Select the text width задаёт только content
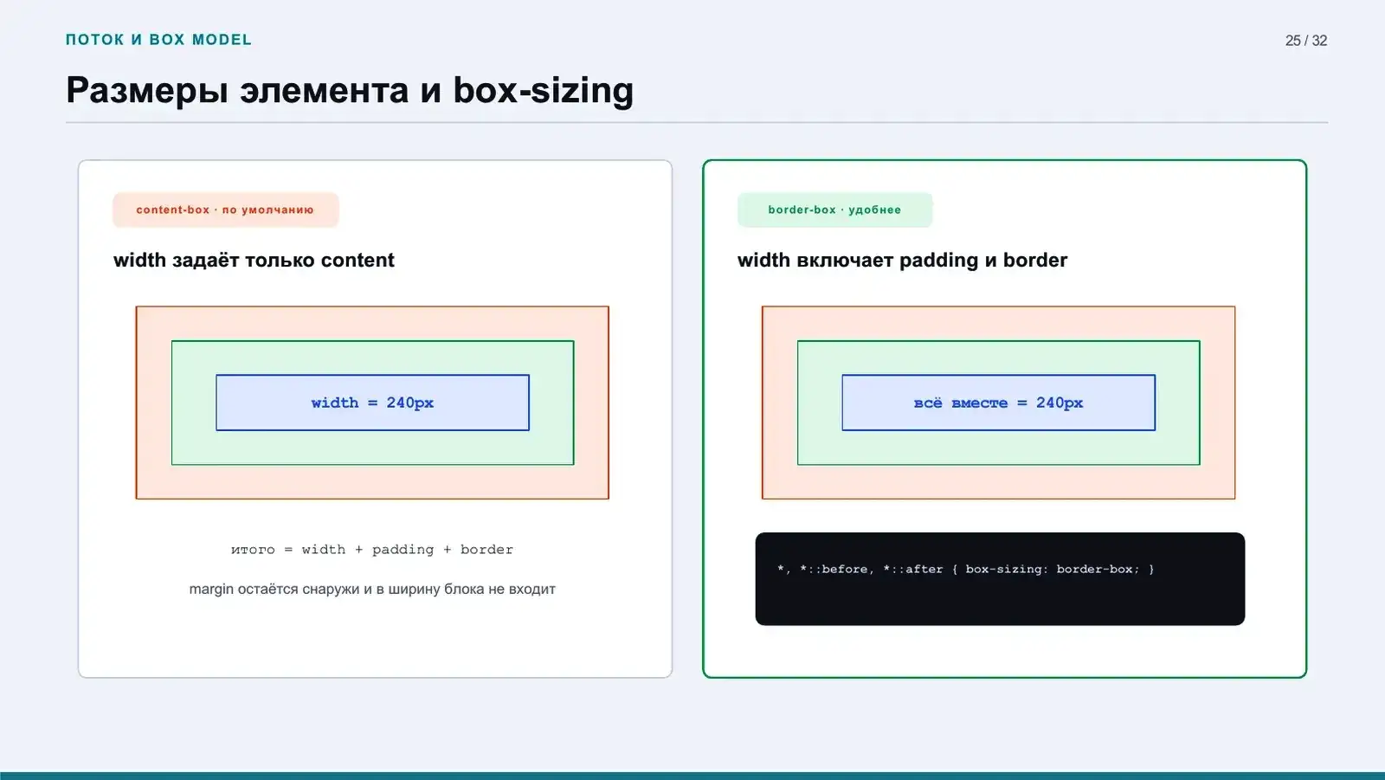The width and height of the screenshot is (1385, 780). pyautogui.click(x=254, y=261)
